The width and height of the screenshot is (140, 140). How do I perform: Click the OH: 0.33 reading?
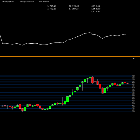(96, 9)
